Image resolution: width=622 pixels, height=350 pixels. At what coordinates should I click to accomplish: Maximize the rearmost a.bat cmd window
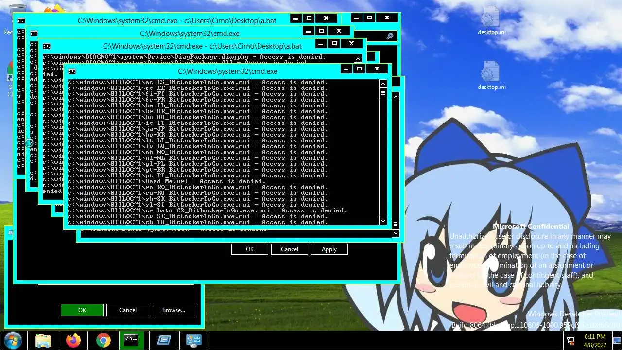point(309,18)
